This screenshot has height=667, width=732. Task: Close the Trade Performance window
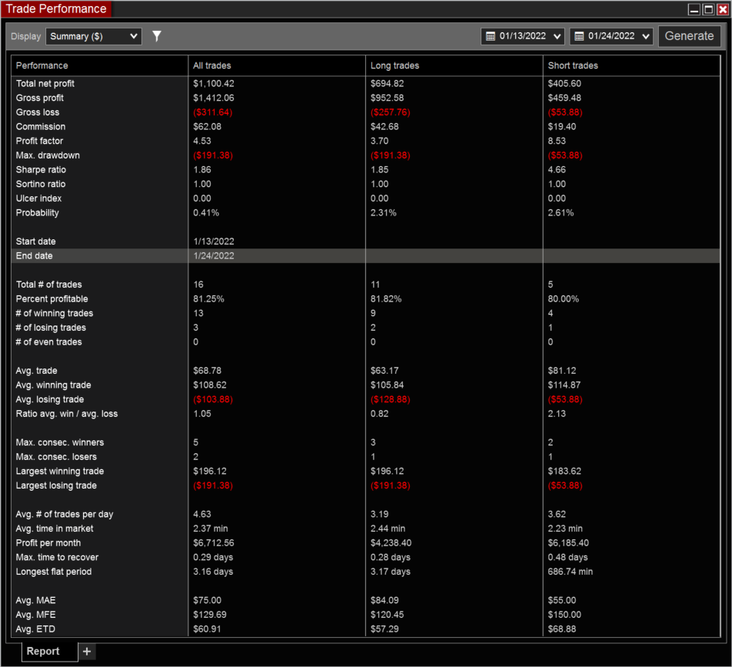point(722,9)
